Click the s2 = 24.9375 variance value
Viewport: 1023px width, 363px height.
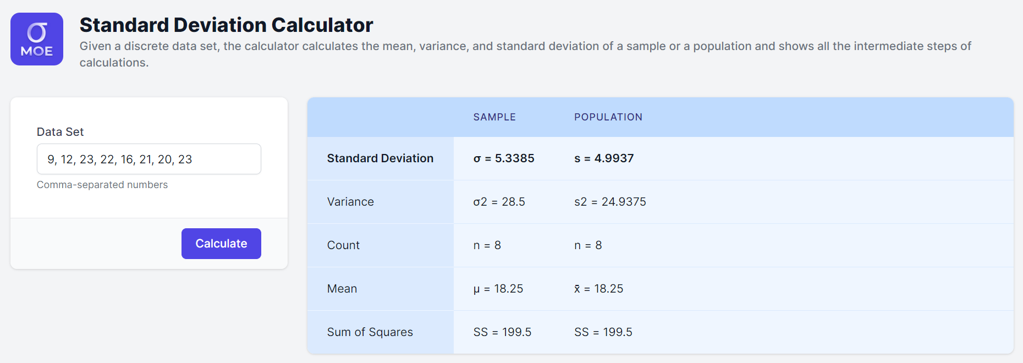[x=610, y=202]
